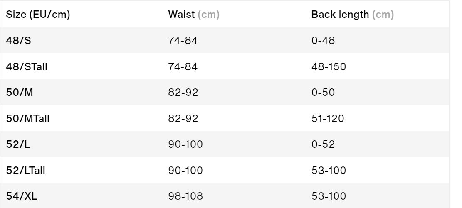Select the 90-100 waist value for 52/L

pos(185,144)
